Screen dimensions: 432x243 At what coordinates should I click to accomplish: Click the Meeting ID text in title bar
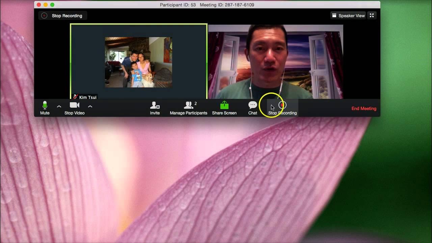[227, 5]
